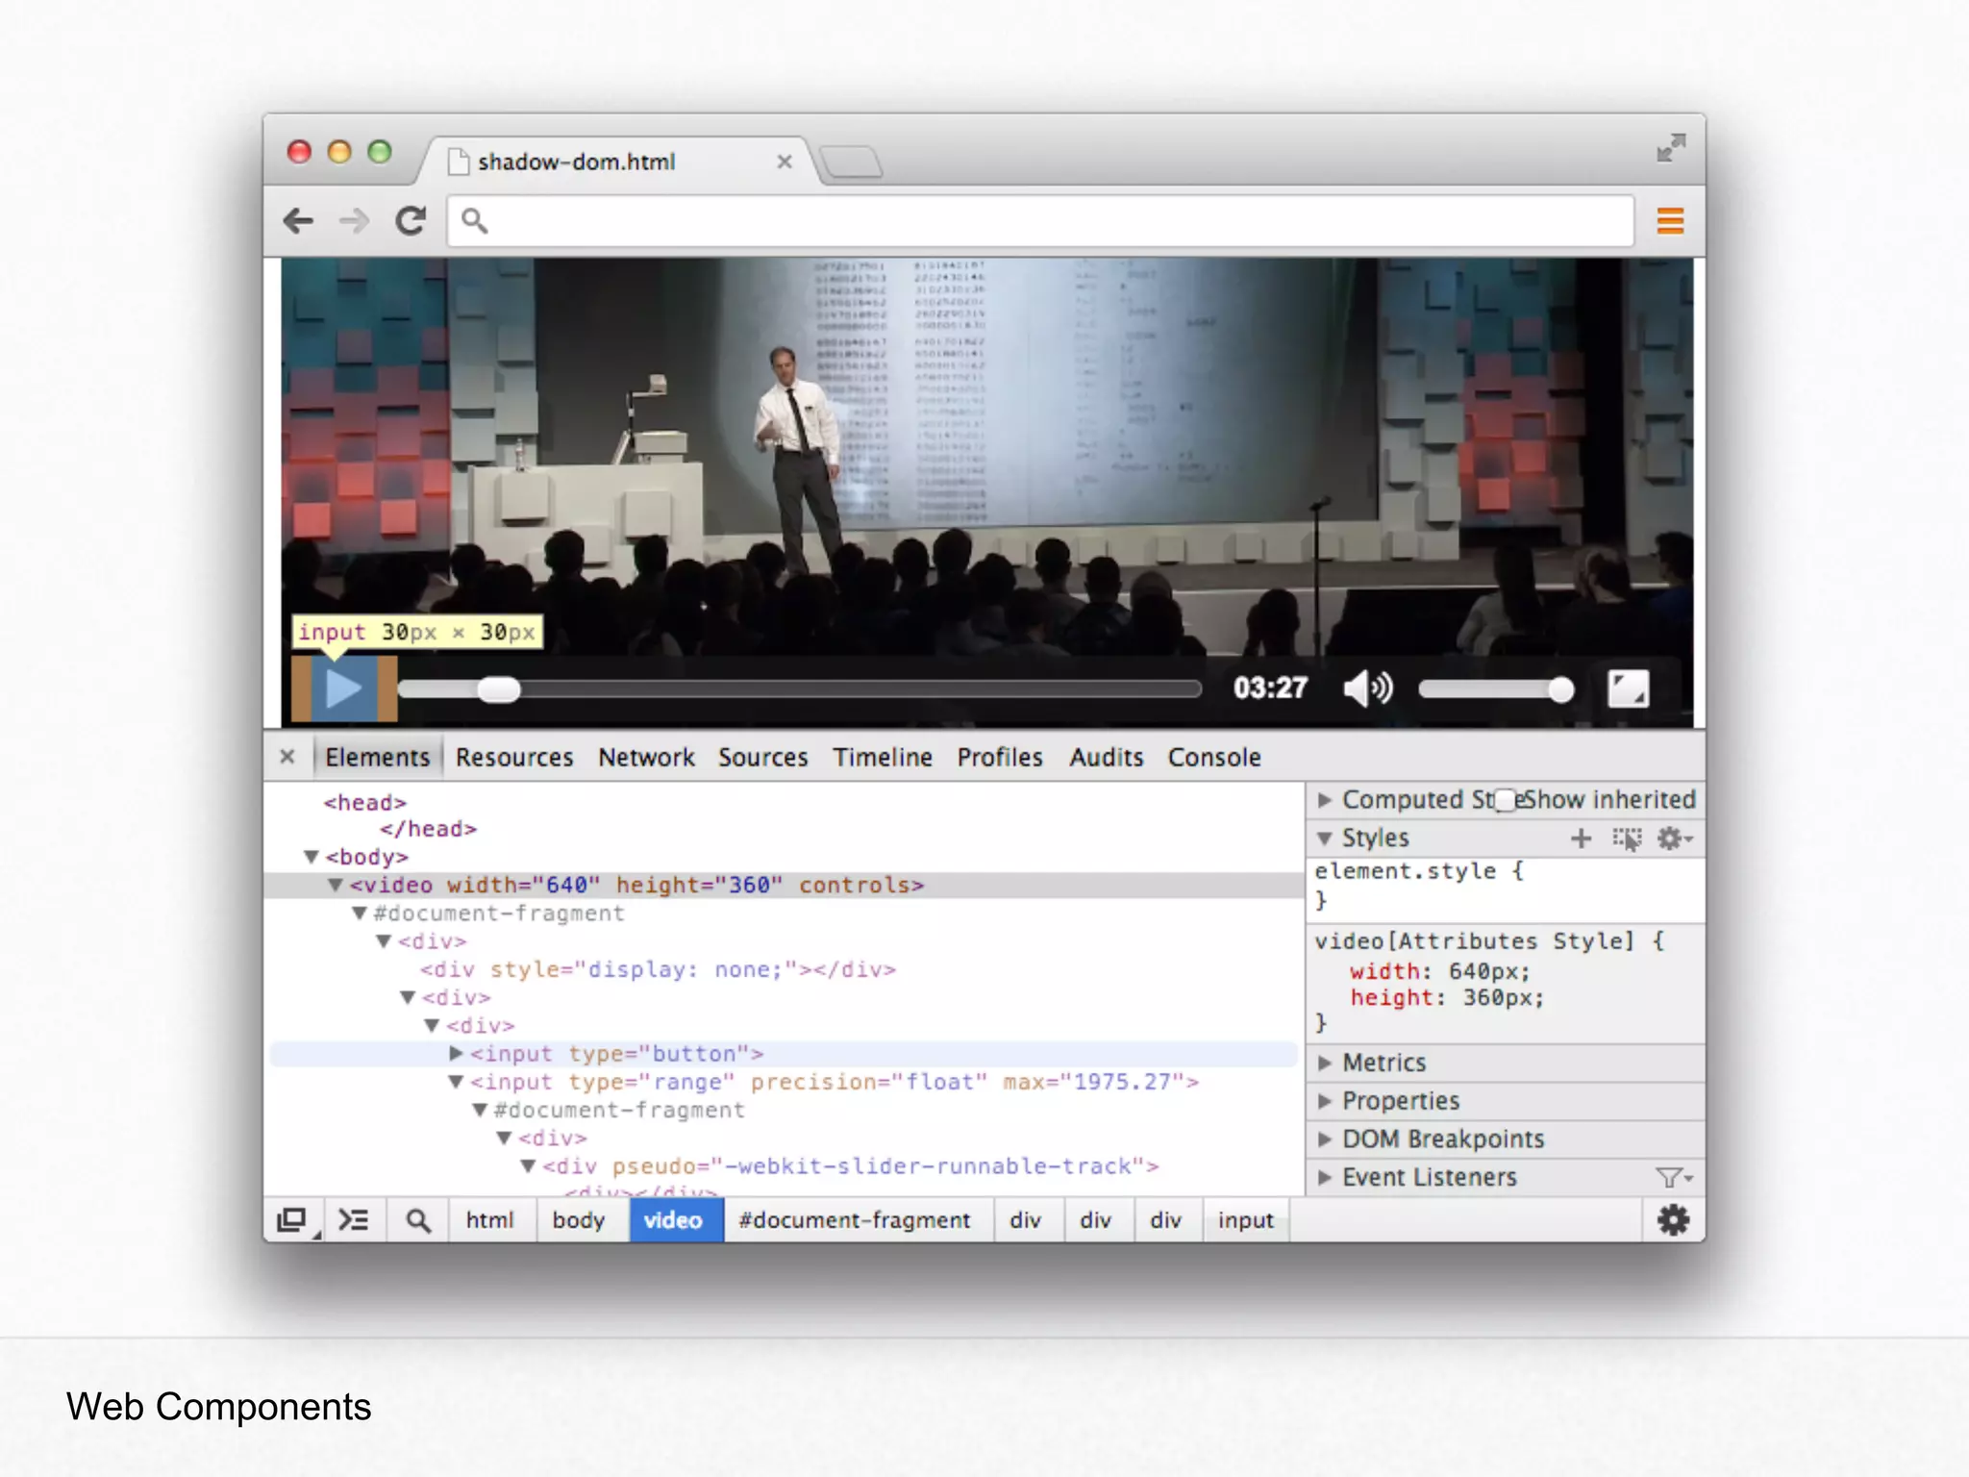Activate the inspect element magnifier icon
Viewport: 1969px width, 1477px height.
click(417, 1220)
